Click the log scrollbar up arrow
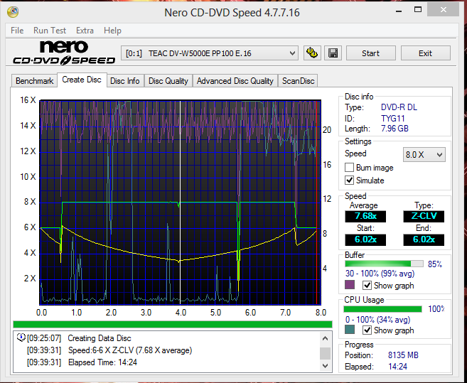The width and height of the screenshot is (467, 383). click(325, 339)
